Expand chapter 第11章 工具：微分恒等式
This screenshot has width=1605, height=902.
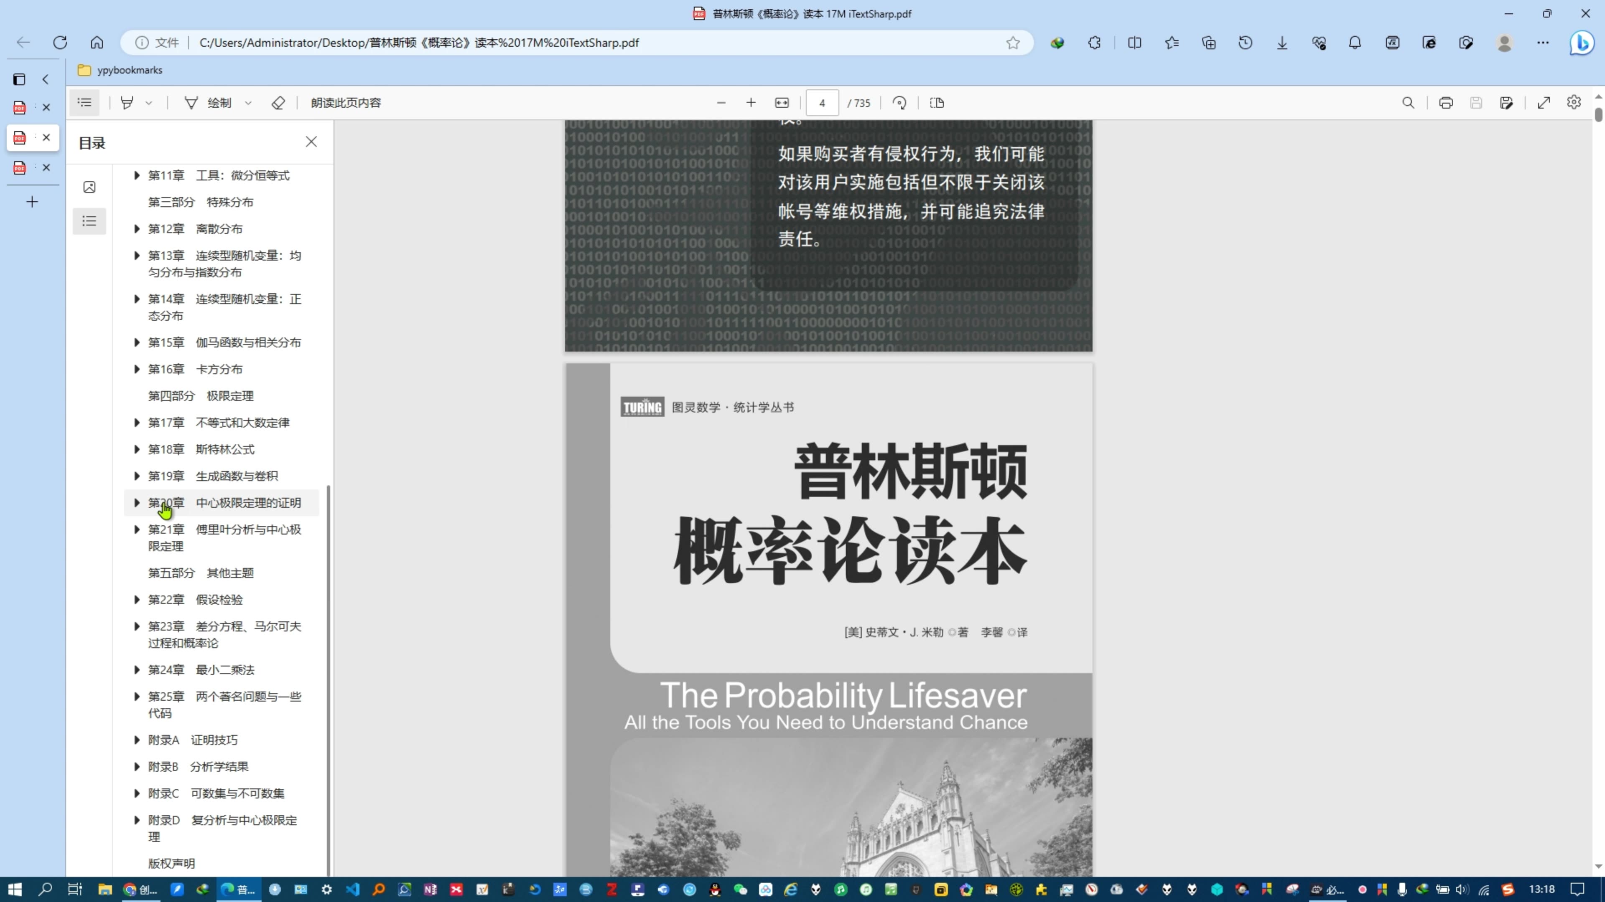click(x=136, y=175)
